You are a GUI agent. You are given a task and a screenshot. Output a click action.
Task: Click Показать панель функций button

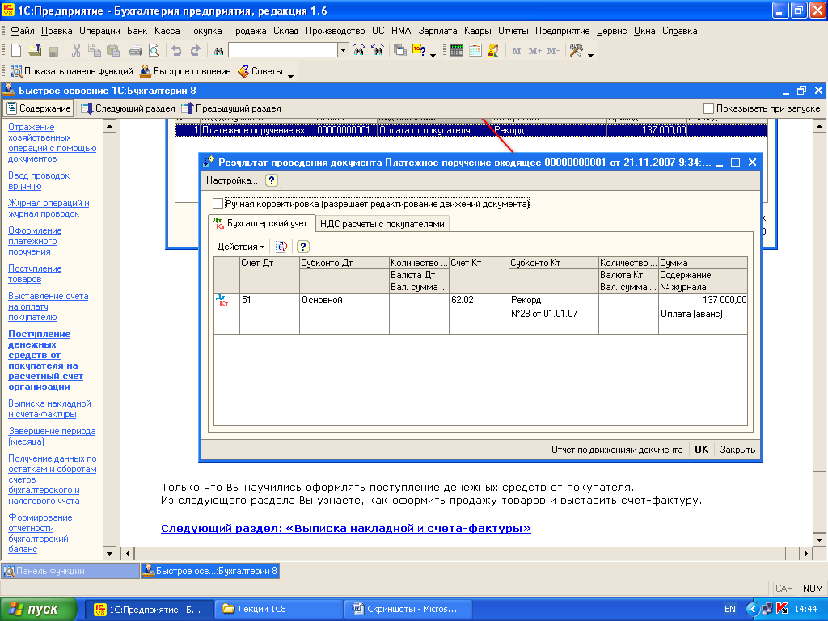pos(72,71)
